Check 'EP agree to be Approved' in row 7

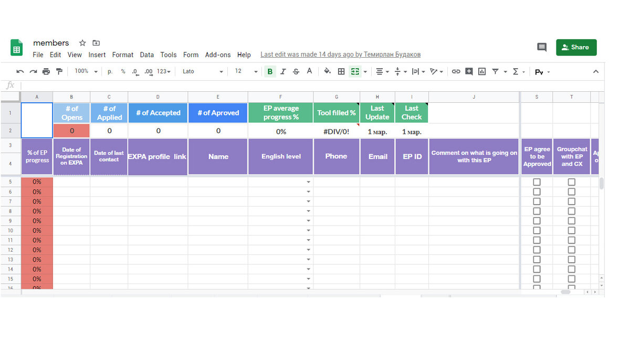[537, 201]
